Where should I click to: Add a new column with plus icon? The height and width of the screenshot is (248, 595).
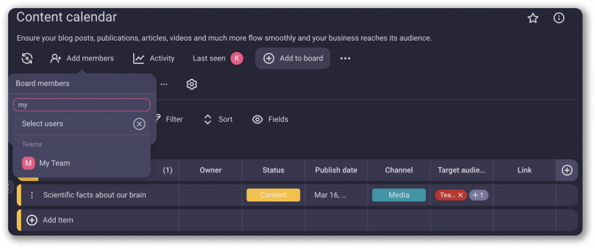567,170
